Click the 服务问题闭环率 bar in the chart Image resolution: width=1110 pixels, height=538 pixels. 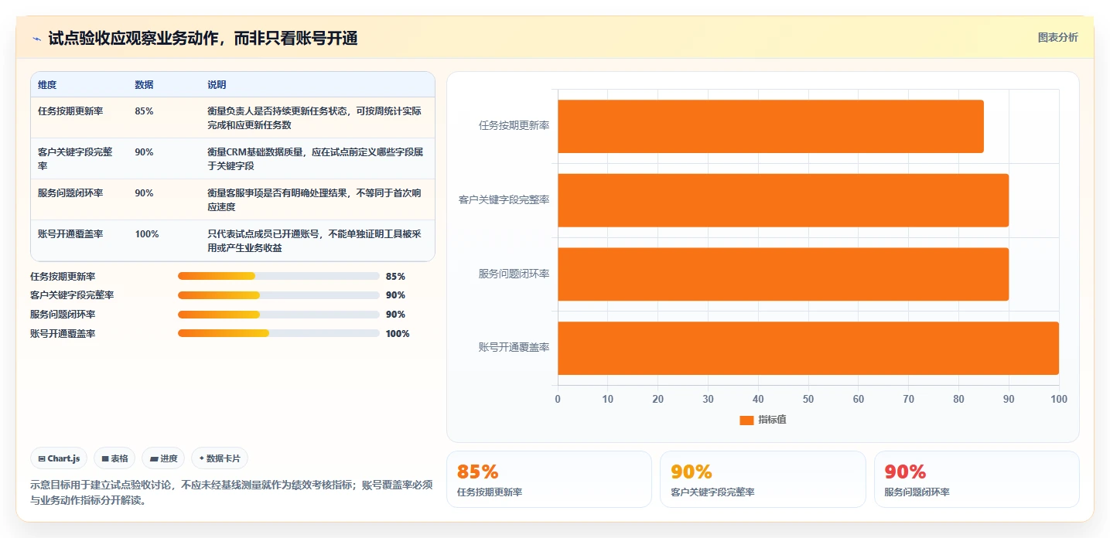pos(783,274)
